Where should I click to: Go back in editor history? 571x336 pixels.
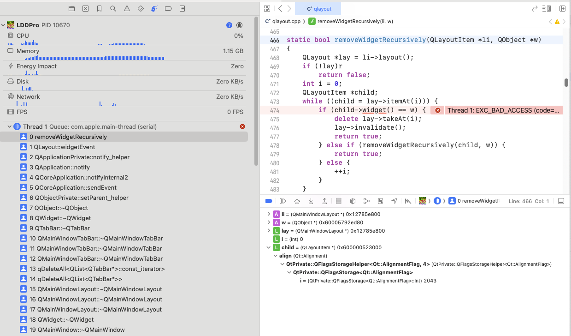280,9
